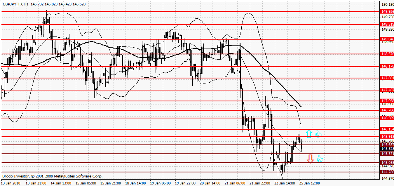Select the cyan up arrow marker

pyautogui.click(x=309, y=134)
